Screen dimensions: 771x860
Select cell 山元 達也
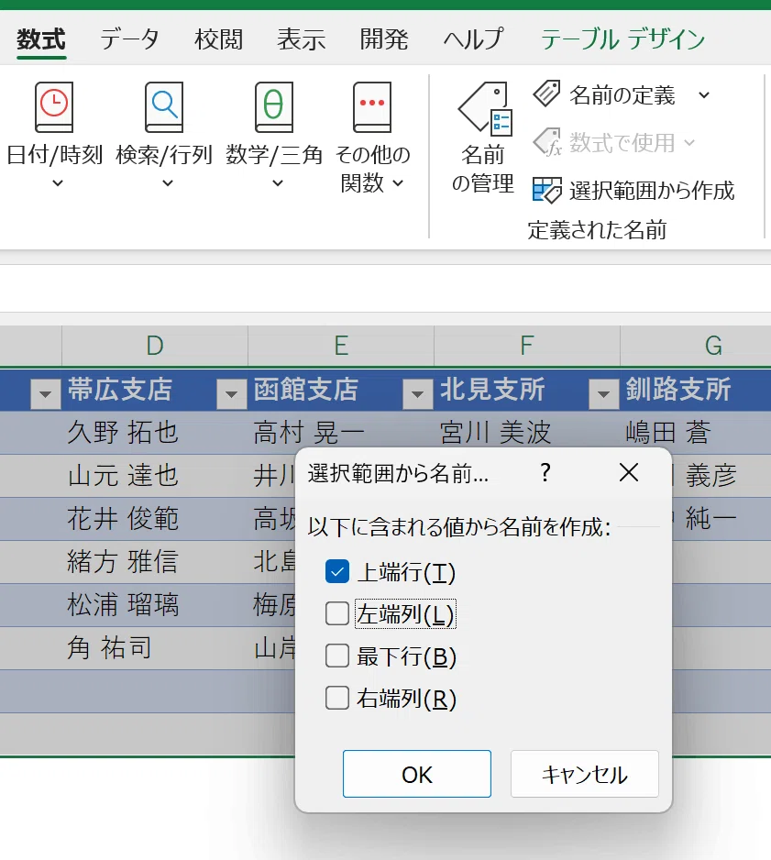(155, 476)
